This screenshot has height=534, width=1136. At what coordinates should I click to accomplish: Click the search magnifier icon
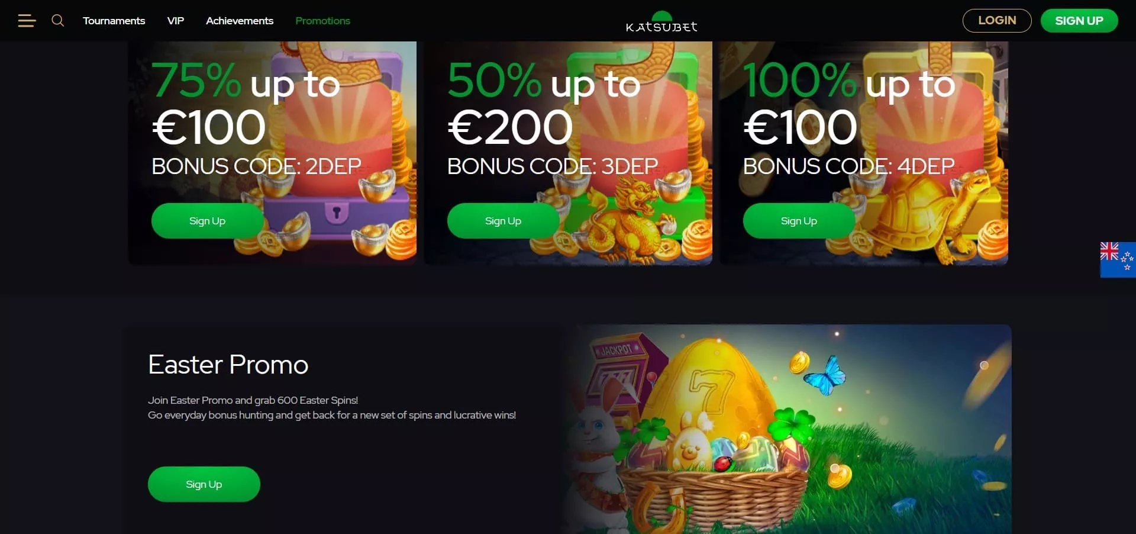click(x=57, y=21)
